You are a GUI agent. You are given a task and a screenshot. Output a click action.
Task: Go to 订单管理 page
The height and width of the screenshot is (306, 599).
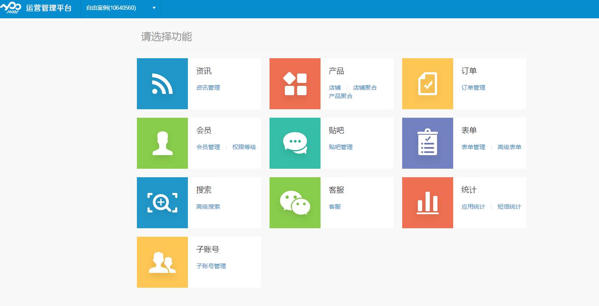point(473,88)
